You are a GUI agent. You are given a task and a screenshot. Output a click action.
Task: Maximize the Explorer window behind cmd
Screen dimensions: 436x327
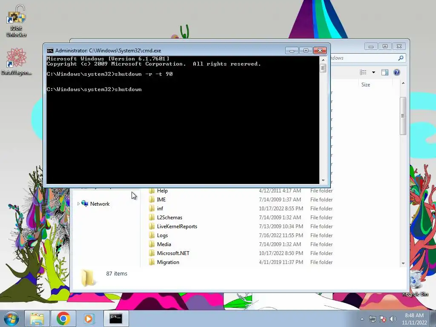point(385,46)
